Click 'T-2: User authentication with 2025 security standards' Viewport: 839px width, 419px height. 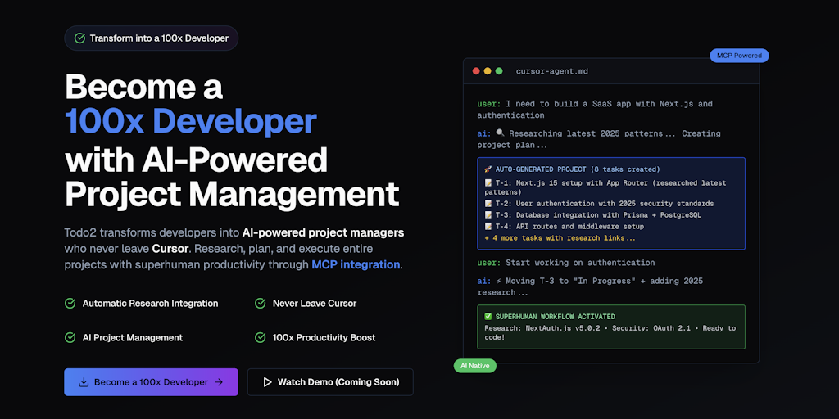tap(604, 204)
